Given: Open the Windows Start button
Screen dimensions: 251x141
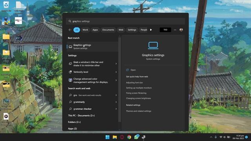Looking at the screenshot, I should click(x=107, y=137).
